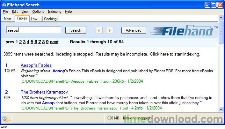Viewport: 225px width, 129px height.
Task: Click the Search button
Action: tap(76, 30)
